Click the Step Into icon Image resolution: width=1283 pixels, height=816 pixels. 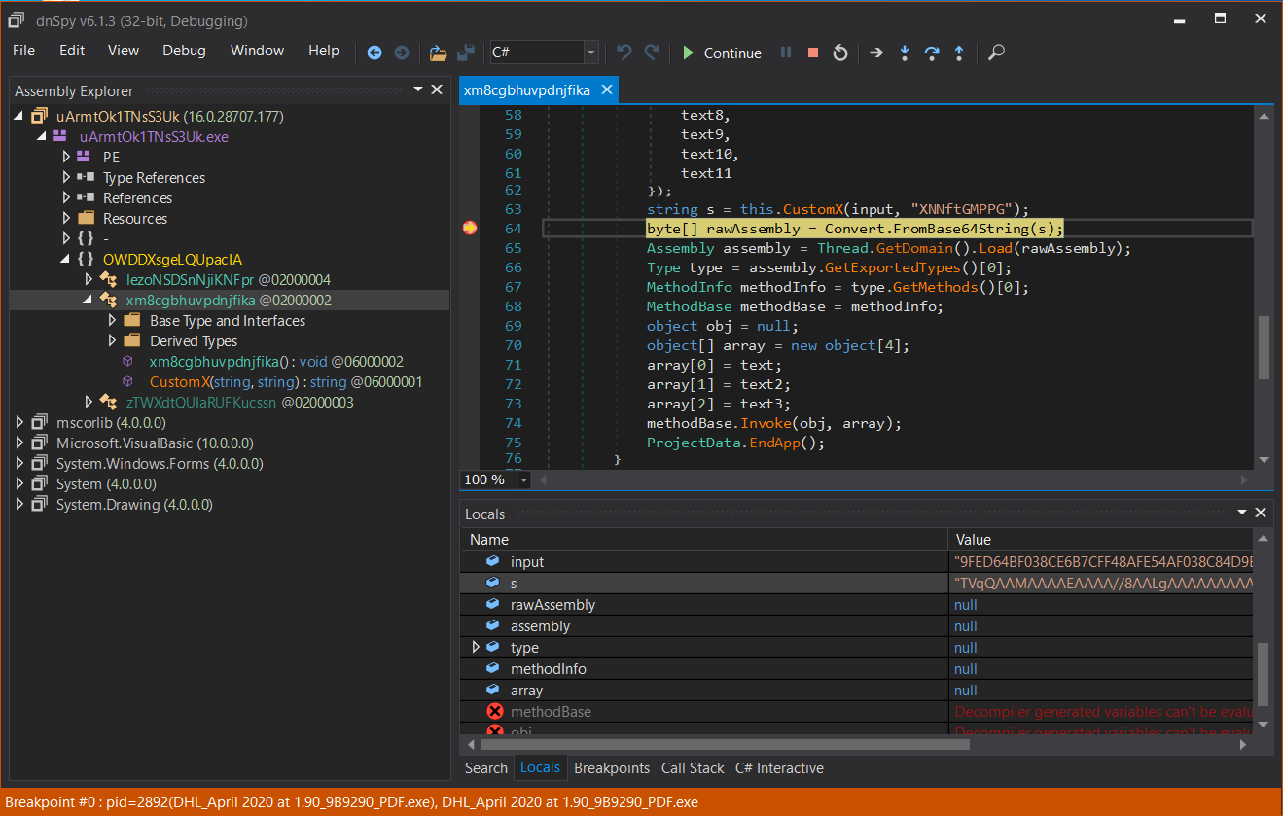click(905, 53)
